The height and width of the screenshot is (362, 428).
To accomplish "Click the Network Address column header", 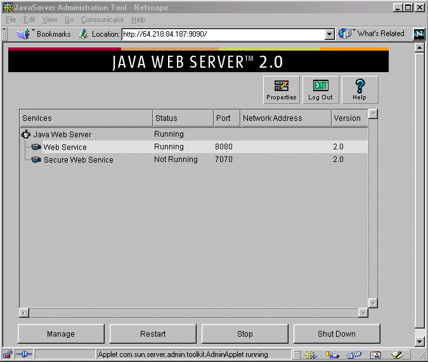I will 286,118.
